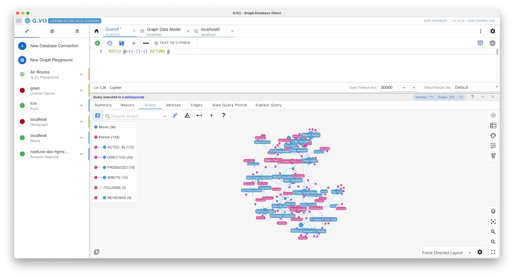Select the edge arrow tool icon

coord(199,115)
